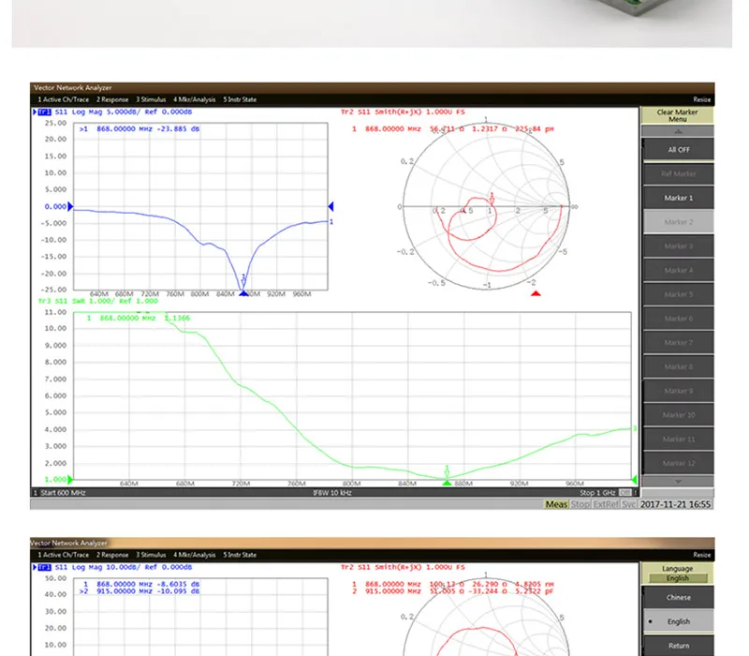Screen dimensions: 749x656
Task: Turn all markers off with All OFF
Action: (678, 149)
